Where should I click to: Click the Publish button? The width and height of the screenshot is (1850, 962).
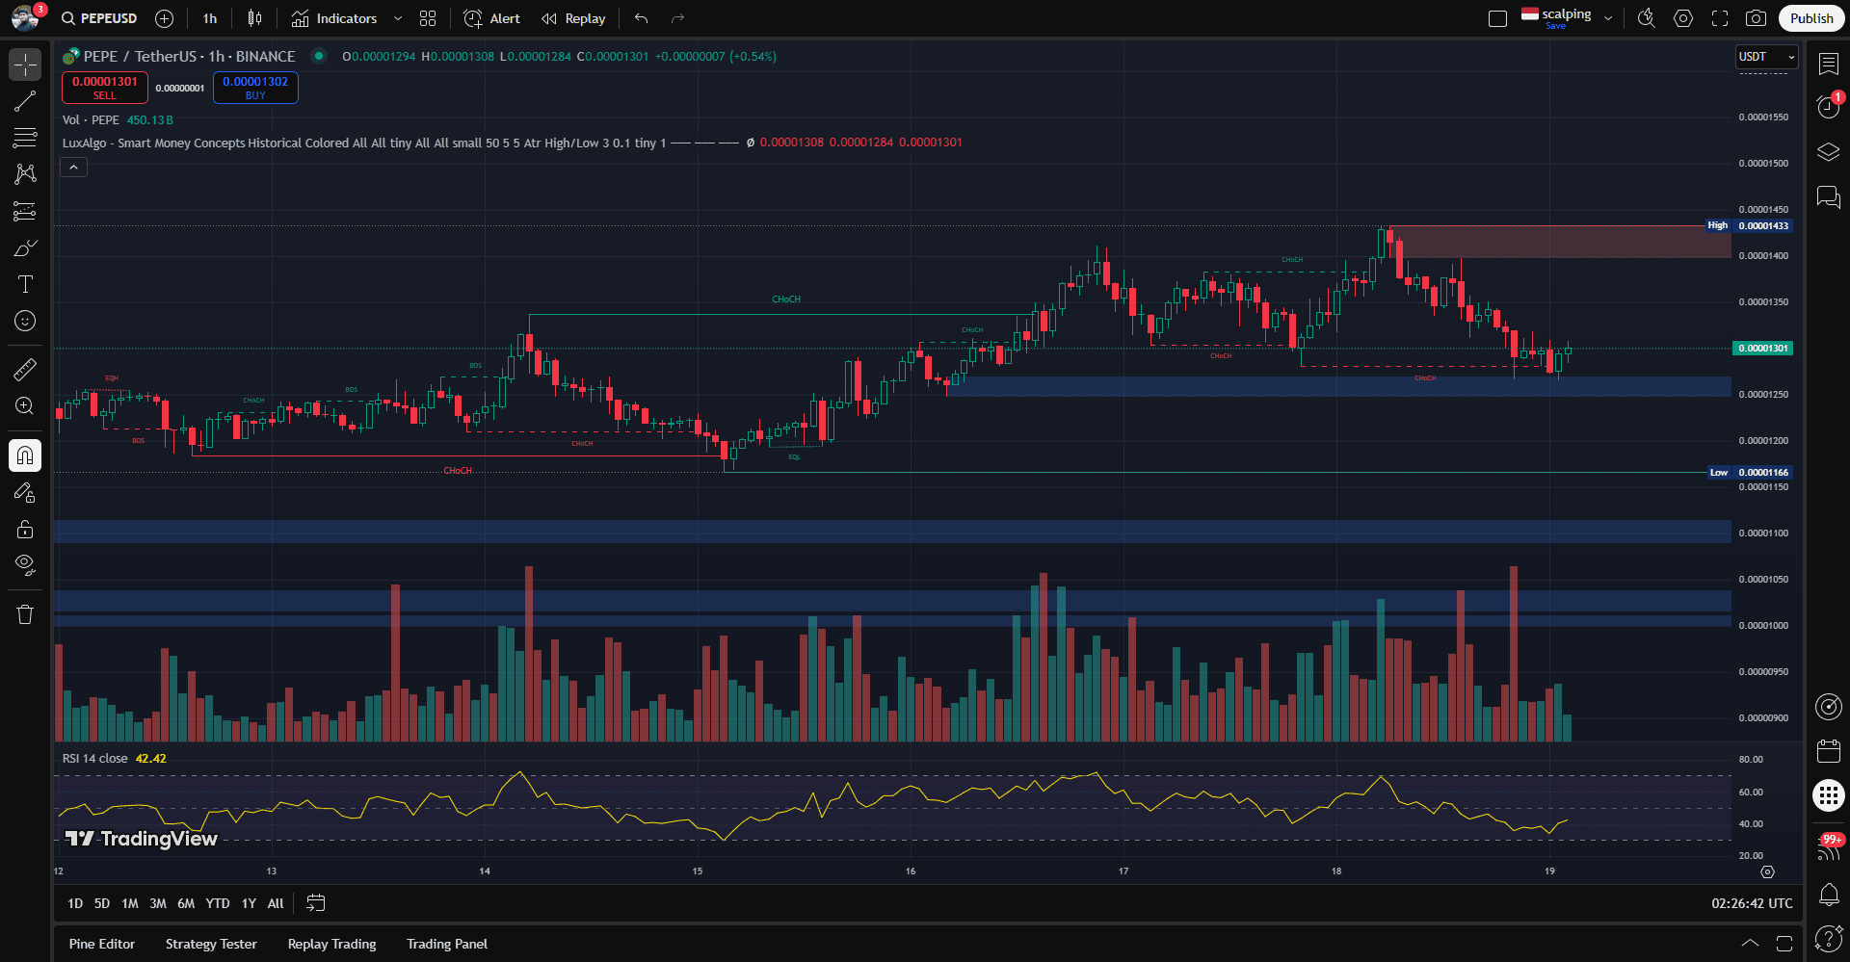point(1811,18)
